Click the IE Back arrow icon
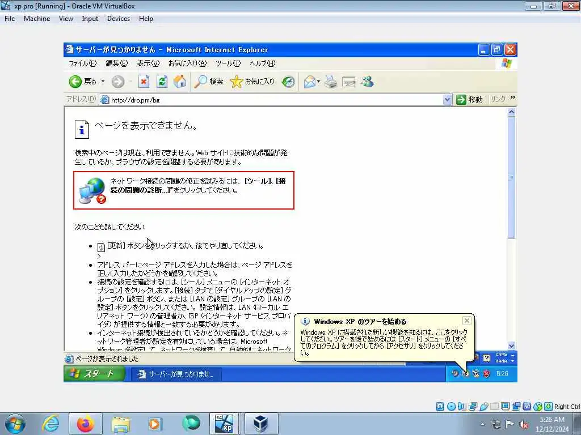Viewport: 581px width, 435px height. click(75, 82)
